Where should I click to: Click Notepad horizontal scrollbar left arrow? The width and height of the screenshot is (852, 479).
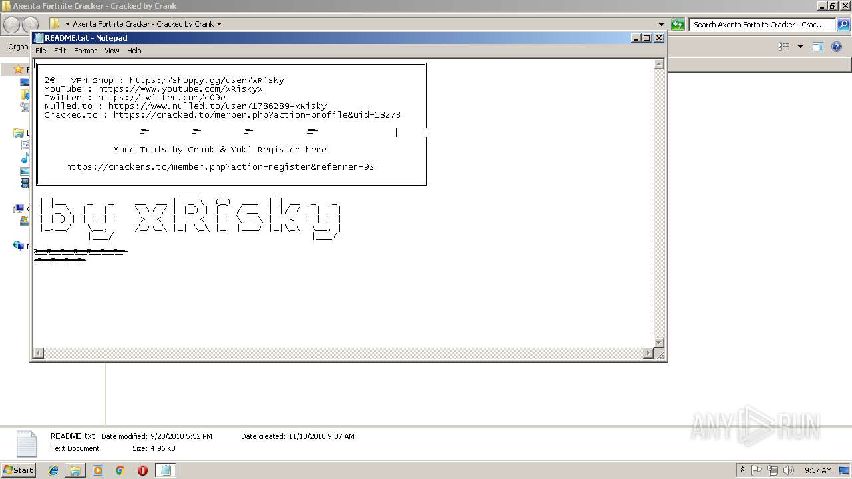tap(39, 353)
